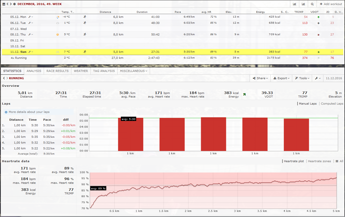Viewport: 345px width, 217px height.
Task: Open More details about your laps
Action: (29, 112)
